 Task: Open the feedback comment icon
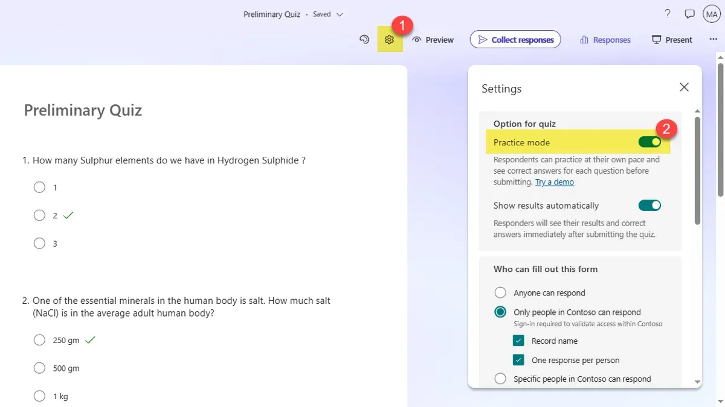pyautogui.click(x=689, y=14)
